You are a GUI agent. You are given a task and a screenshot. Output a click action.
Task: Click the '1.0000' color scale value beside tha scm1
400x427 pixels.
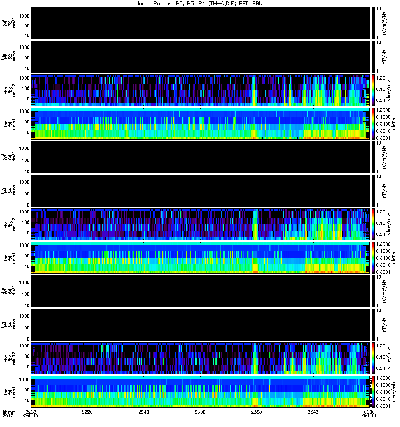(x=383, y=110)
